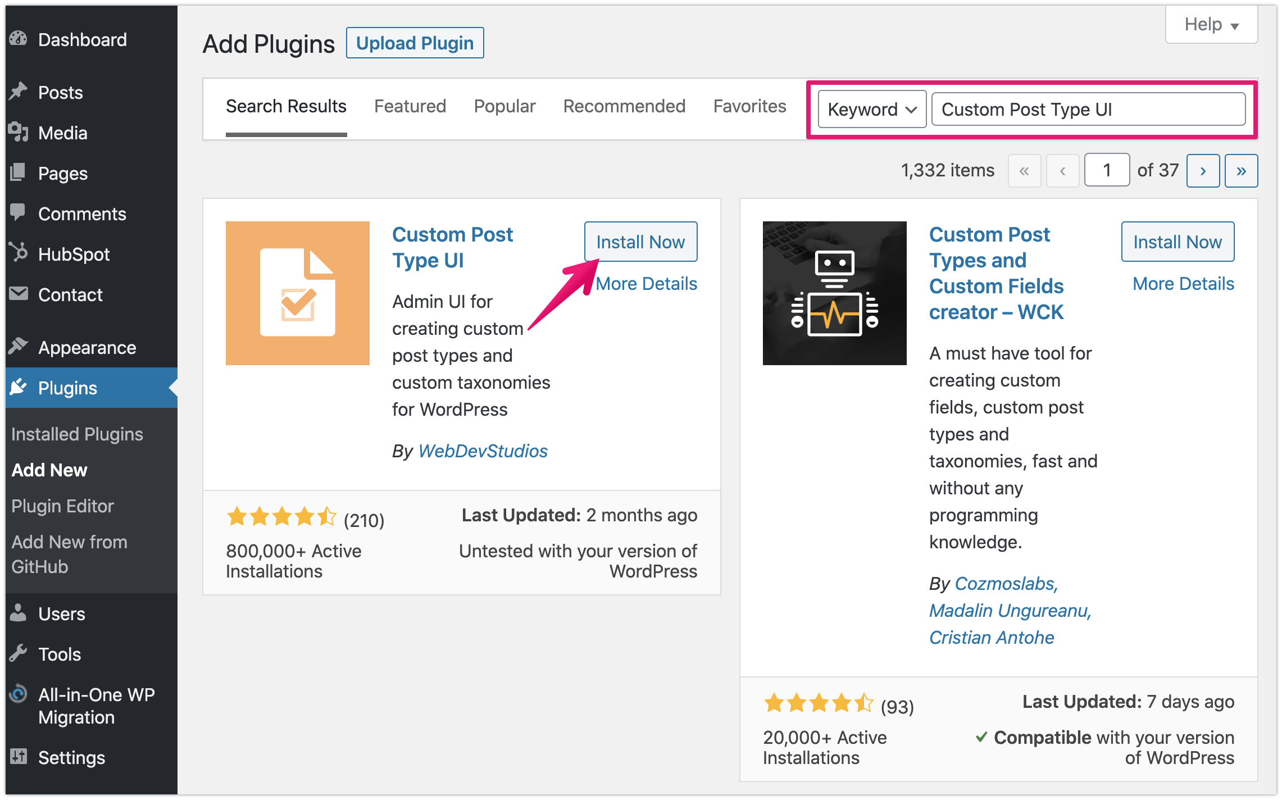The height and width of the screenshot is (800, 1282).
Task: Switch to the Recommended tab
Action: [x=624, y=106]
